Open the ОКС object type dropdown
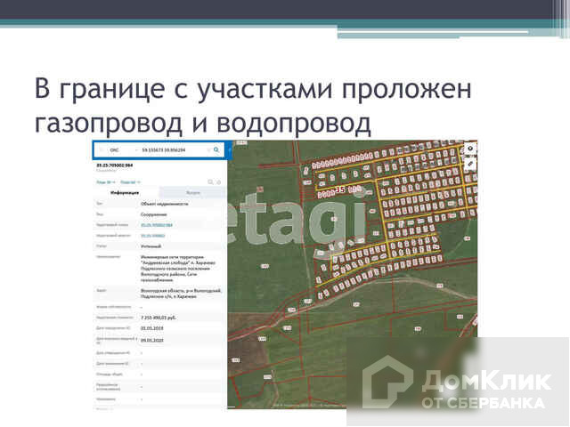The height and width of the screenshot is (427, 570). 124,150
